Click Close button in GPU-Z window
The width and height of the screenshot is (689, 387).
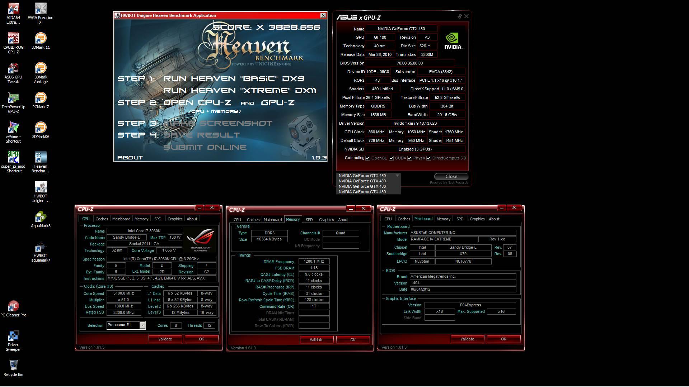point(451,176)
